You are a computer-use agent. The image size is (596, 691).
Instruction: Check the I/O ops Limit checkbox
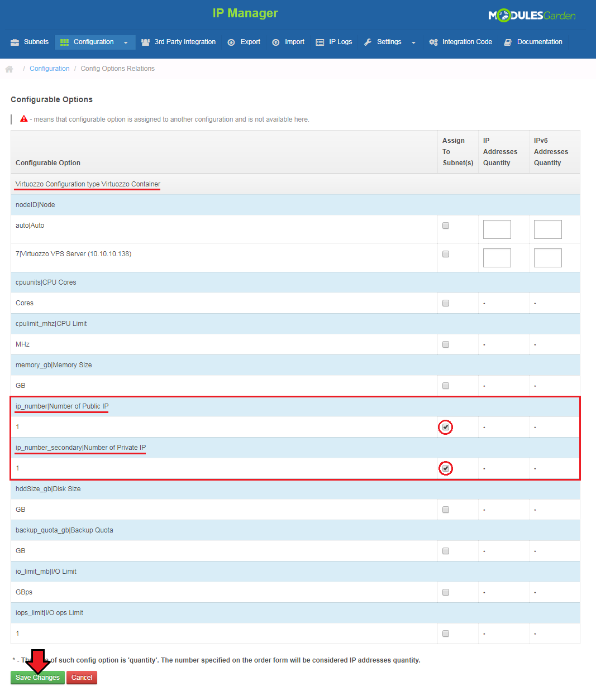446,634
